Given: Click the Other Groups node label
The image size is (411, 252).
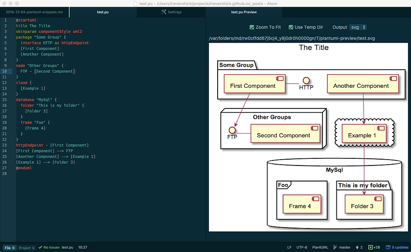Looking at the screenshot, I should pos(272,117).
